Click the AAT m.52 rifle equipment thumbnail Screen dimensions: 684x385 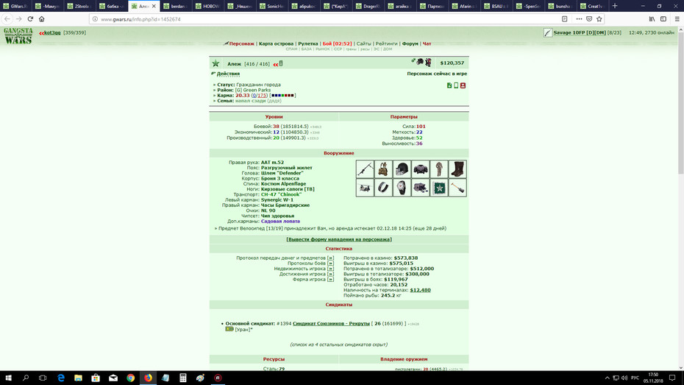coord(365,169)
